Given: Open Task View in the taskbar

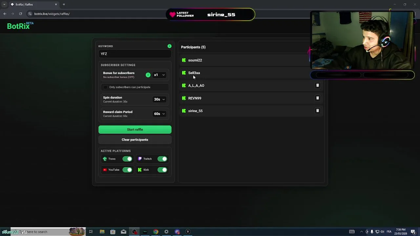Looking at the screenshot, I should click(91, 232).
